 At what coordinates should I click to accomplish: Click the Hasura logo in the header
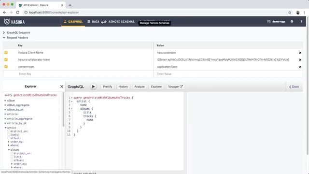pos(14,22)
